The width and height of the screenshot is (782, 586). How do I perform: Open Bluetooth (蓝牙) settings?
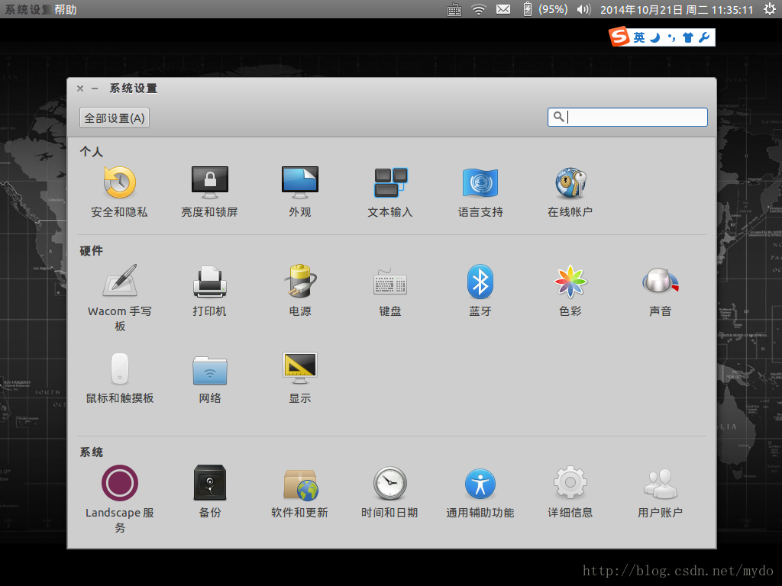click(x=480, y=291)
